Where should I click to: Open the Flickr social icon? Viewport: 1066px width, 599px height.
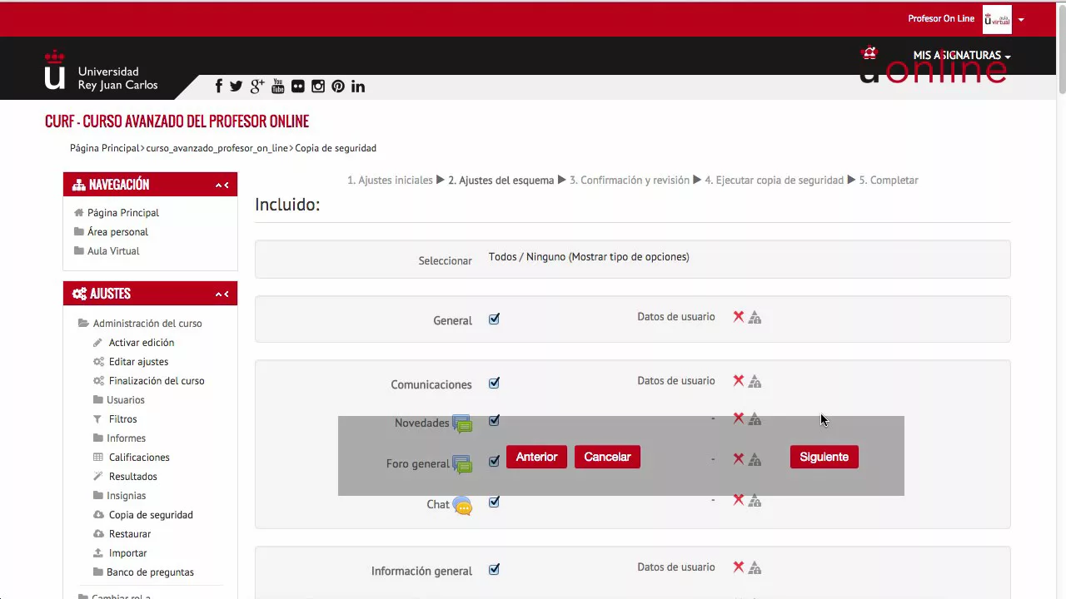coord(298,86)
